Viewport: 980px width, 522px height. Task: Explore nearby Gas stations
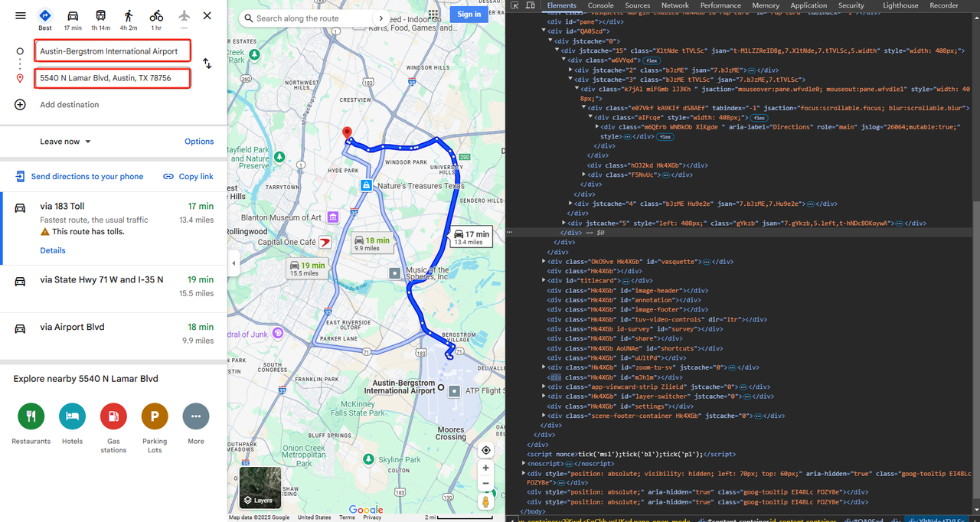coord(113,416)
